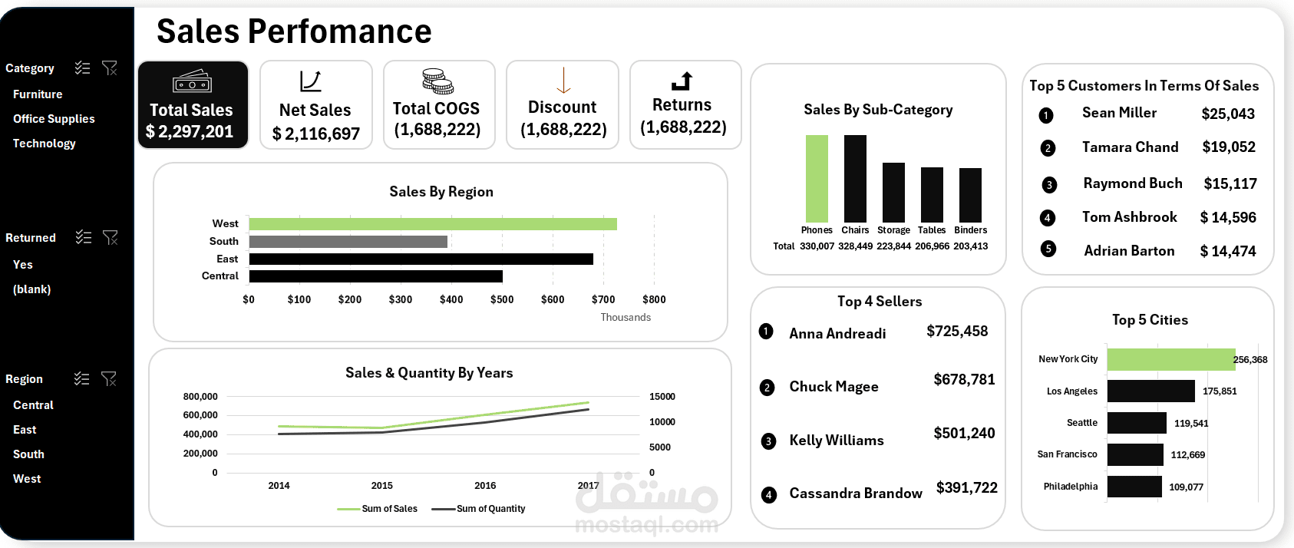Screen dimensions: 1294x548
Task: Choose (blank) in the Returned slicer
Action: [x=32, y=289]
